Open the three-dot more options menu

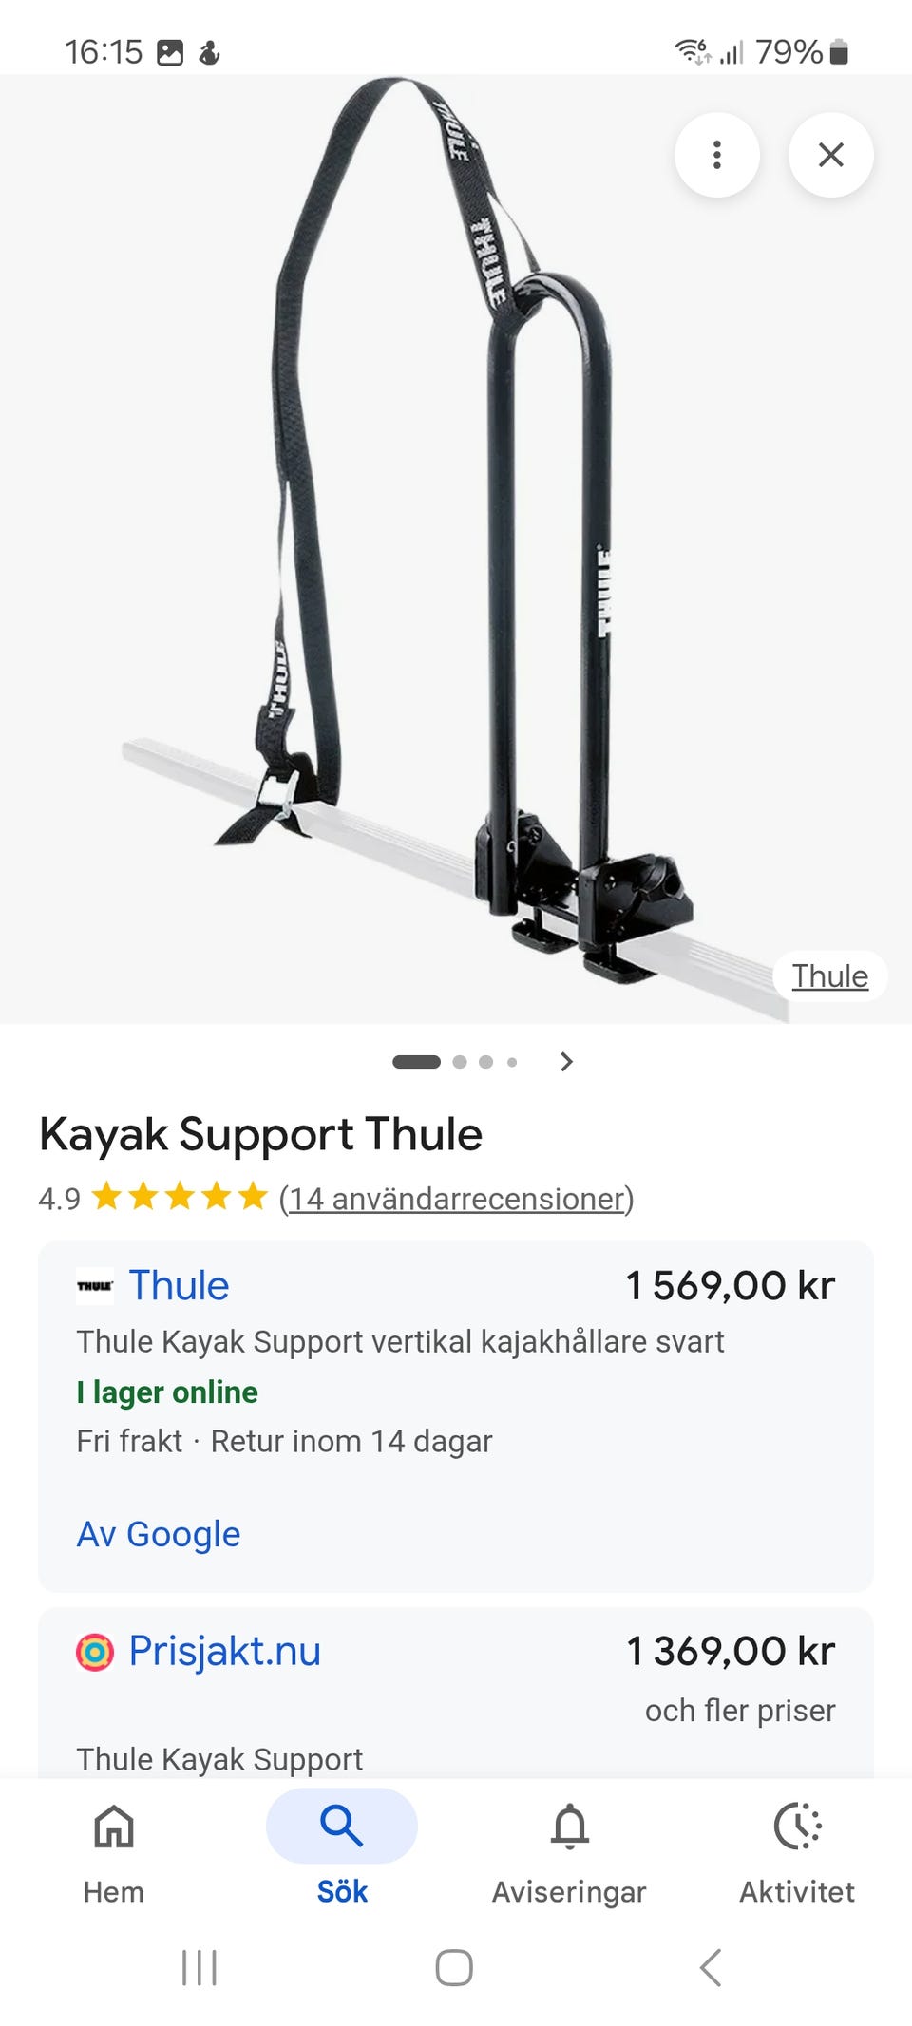716,155
